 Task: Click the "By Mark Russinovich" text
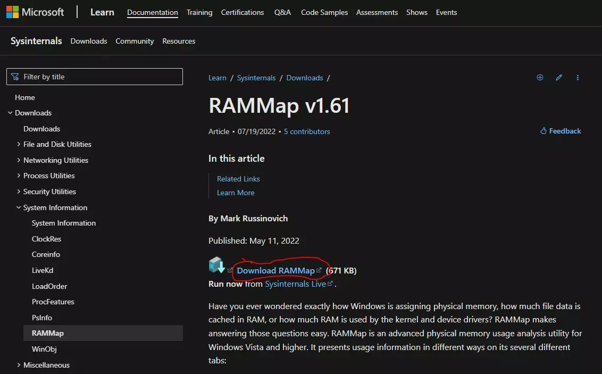pos(248,219)
